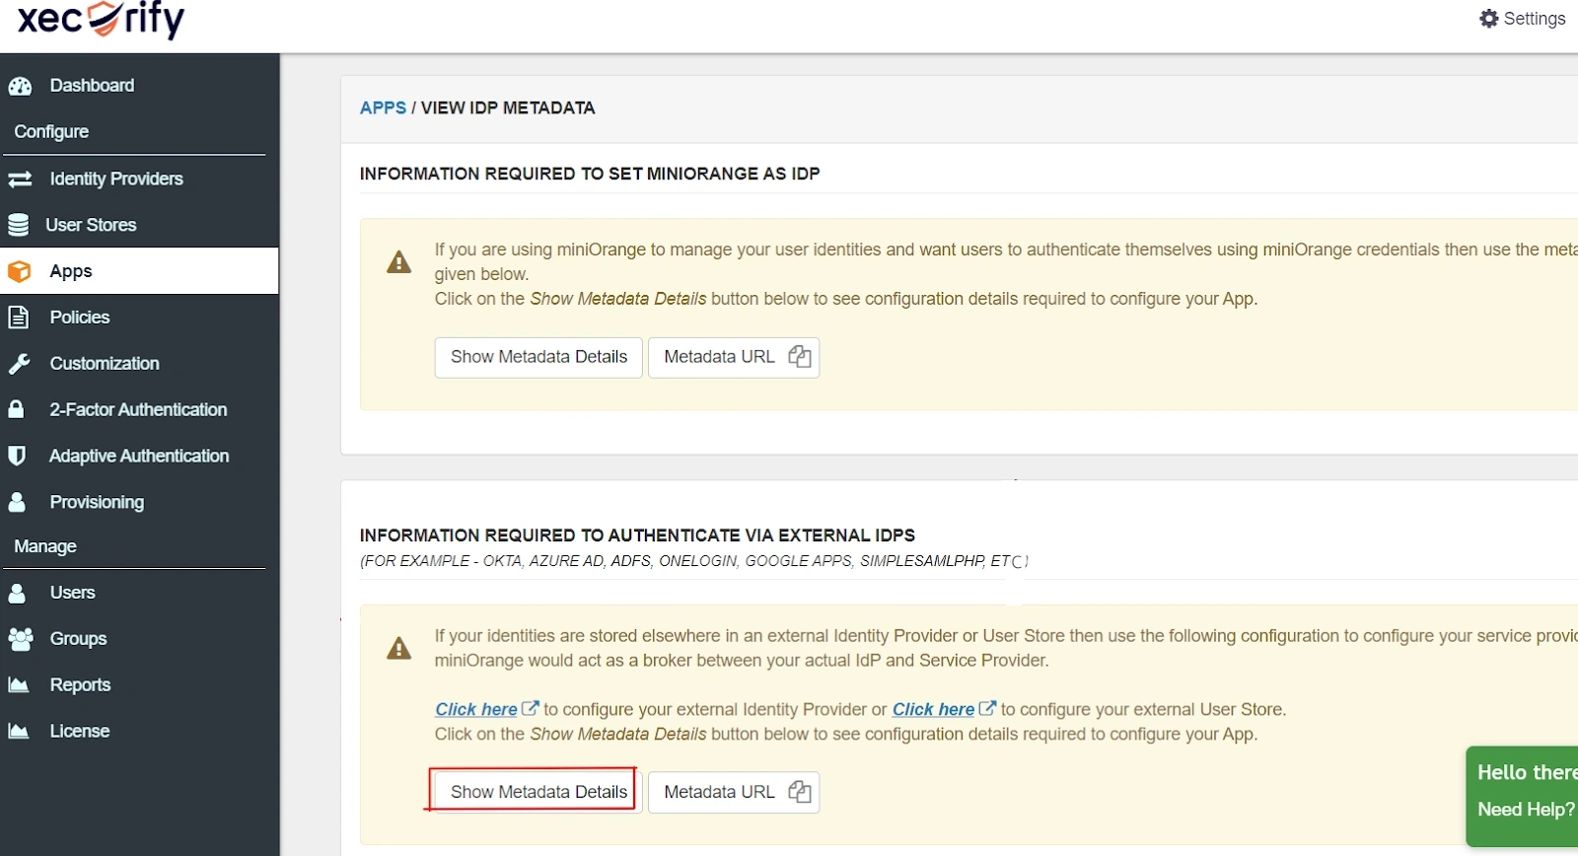Go to Users under Manage
The image size is (1578, 856).
pyautogui.click(x=72, y=593)
